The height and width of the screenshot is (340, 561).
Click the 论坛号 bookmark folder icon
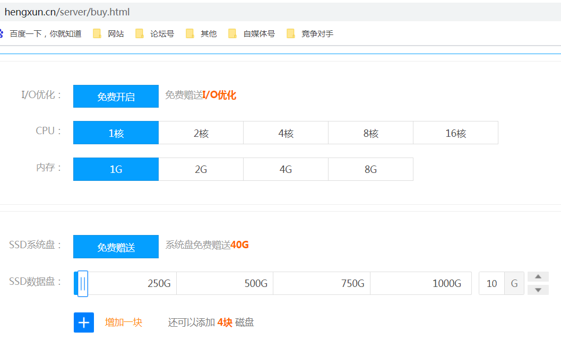click(x=140, y=33)
